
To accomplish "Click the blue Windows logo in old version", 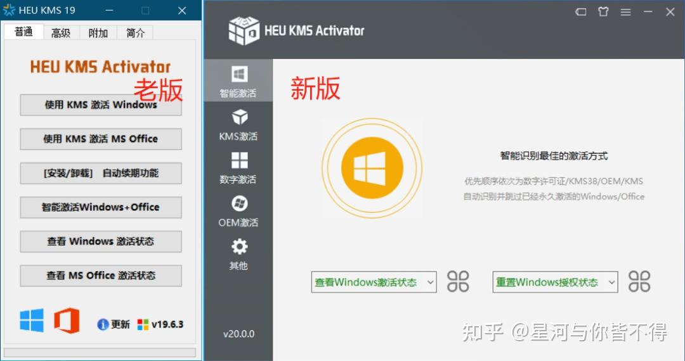I will 32,320.
